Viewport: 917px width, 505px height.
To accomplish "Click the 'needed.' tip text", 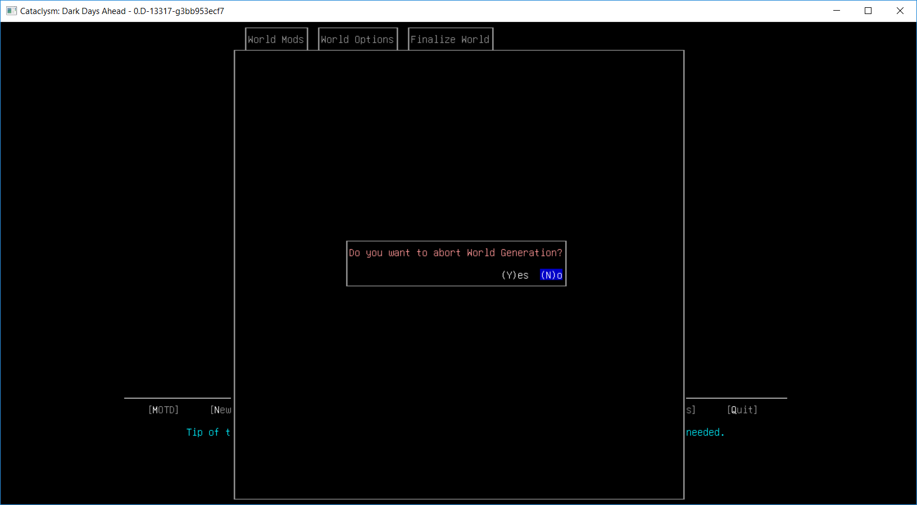I will tap(705, 432).
